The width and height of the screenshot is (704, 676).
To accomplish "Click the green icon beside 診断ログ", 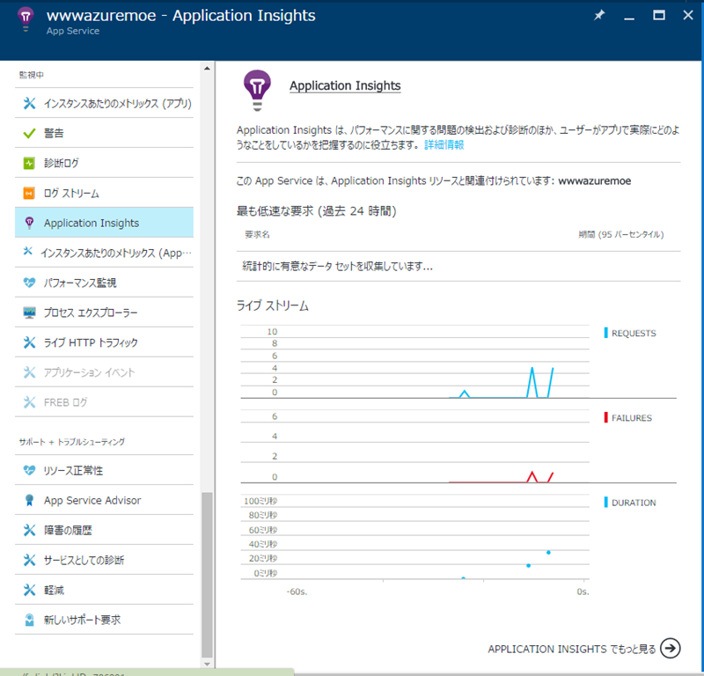I will [x=29, y=163].
